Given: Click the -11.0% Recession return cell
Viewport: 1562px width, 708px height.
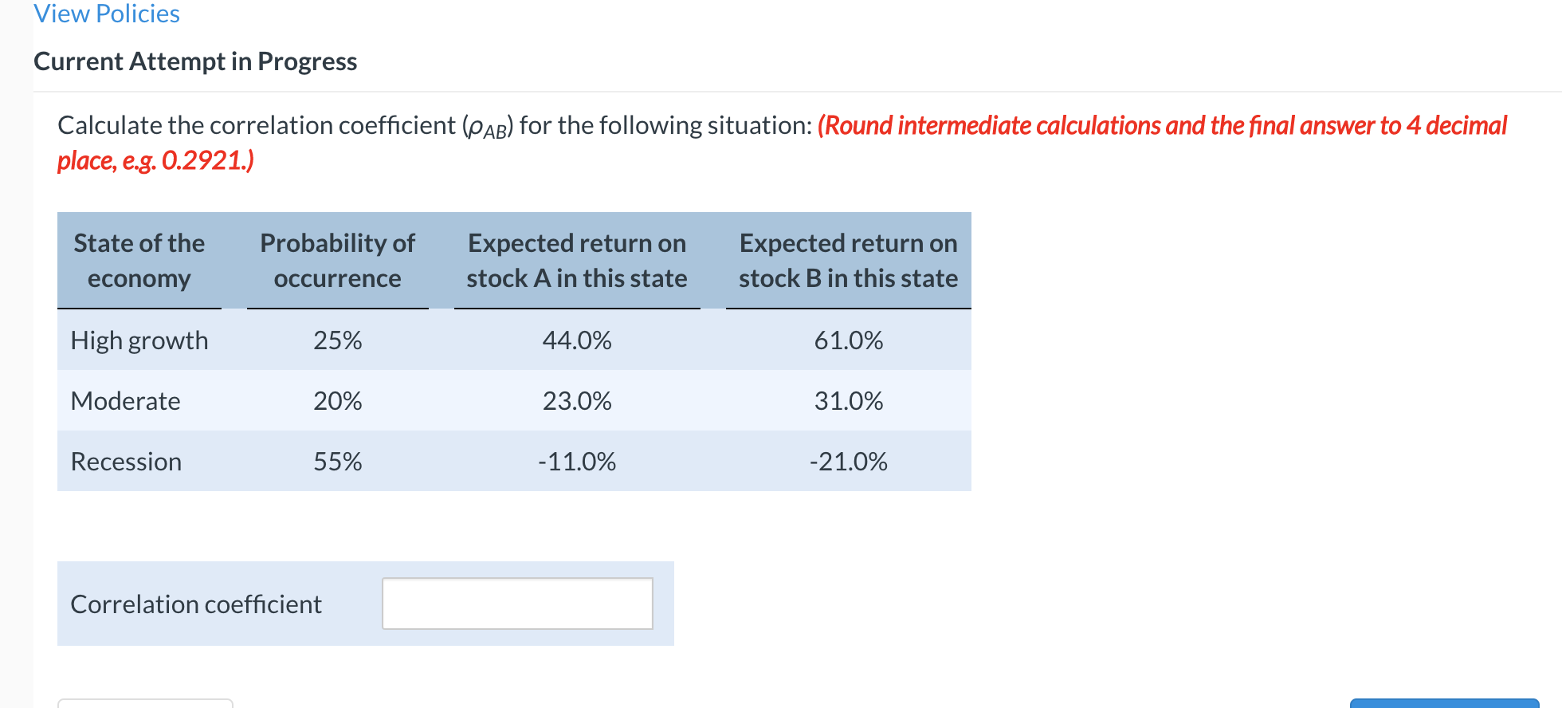Looking at the screenshot, I should [x=576, y=461].
